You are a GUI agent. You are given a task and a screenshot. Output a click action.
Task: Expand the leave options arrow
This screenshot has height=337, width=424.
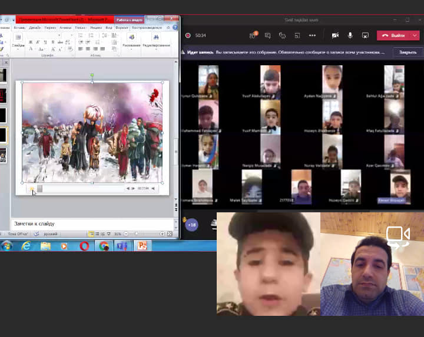coord(415,35)
